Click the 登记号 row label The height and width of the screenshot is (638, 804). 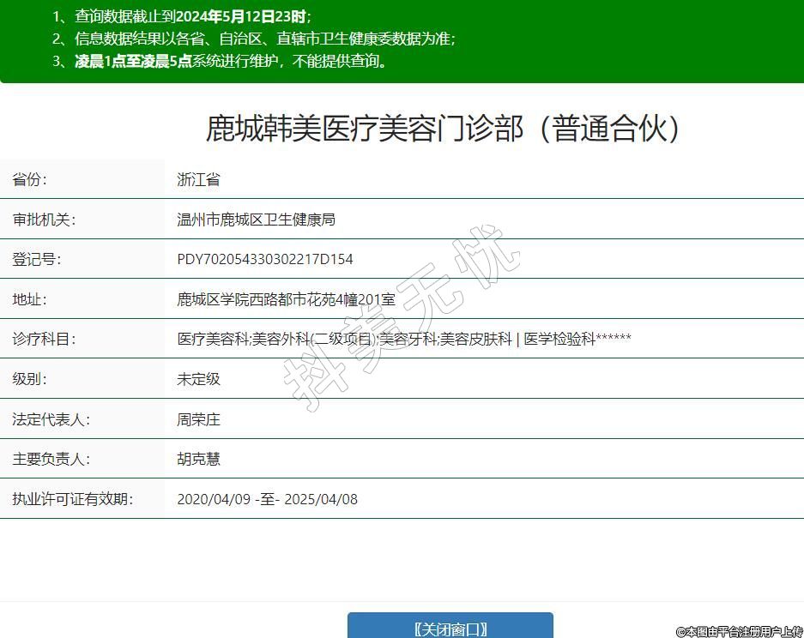(37, 259)
